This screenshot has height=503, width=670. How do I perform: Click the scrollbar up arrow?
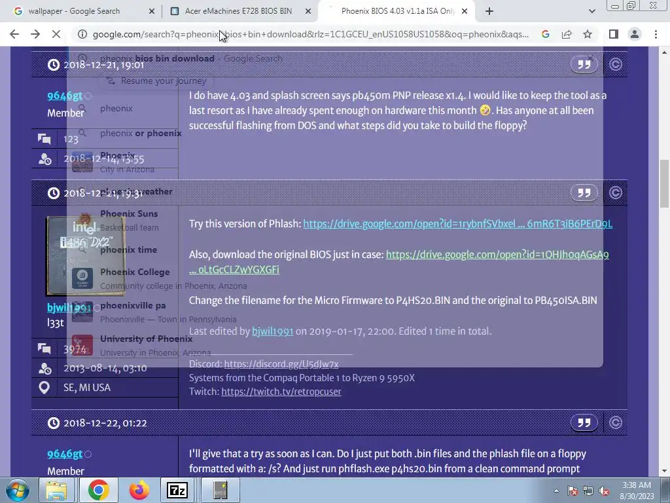click(664, 52)
